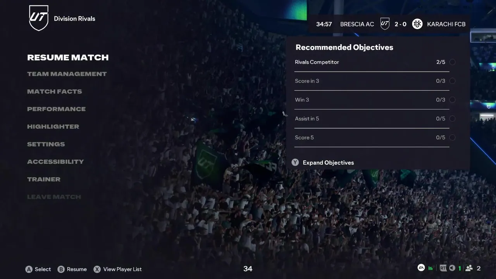Click the RT trigger button icon
The height and width of the screenshot is (279, 496).
pyautogui.click(x=443, y=268)
